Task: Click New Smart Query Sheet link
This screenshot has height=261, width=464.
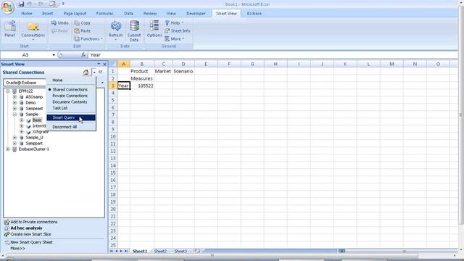Action: (31, 242)
